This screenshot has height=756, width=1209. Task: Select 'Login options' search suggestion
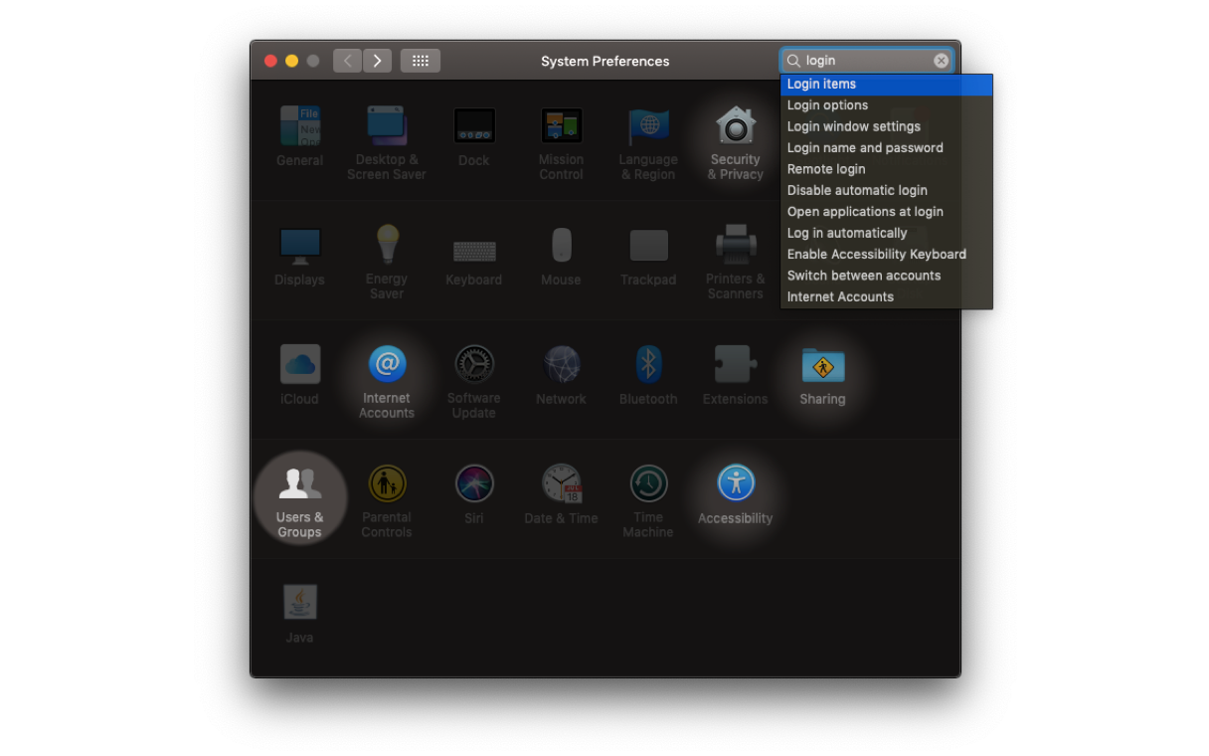[887, 105]
